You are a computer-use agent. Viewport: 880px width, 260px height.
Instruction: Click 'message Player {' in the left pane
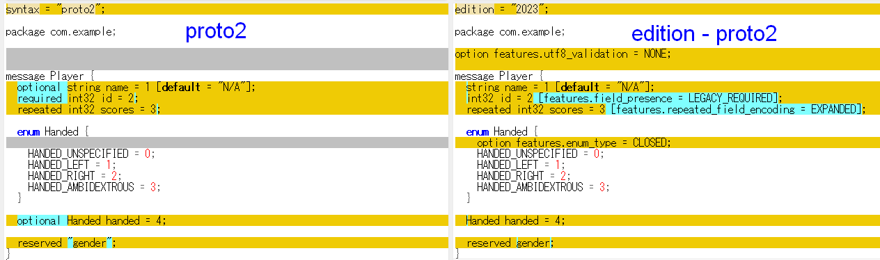click(x=49, y=76)
